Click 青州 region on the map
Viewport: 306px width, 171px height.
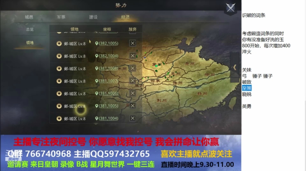(x=190, y=63)
